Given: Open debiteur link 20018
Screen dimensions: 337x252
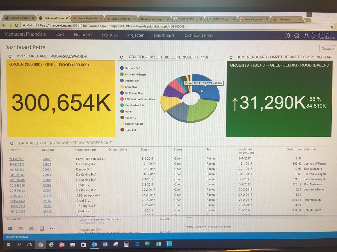Looking at the screenshot, I should [47, 196].
